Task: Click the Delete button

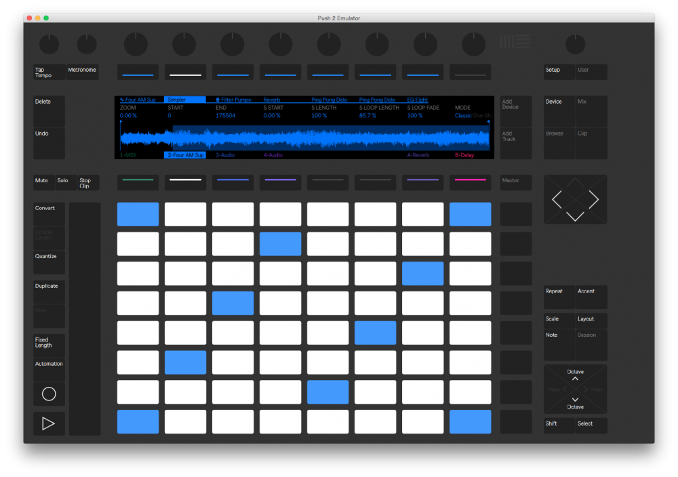Action: coord(49,111)
